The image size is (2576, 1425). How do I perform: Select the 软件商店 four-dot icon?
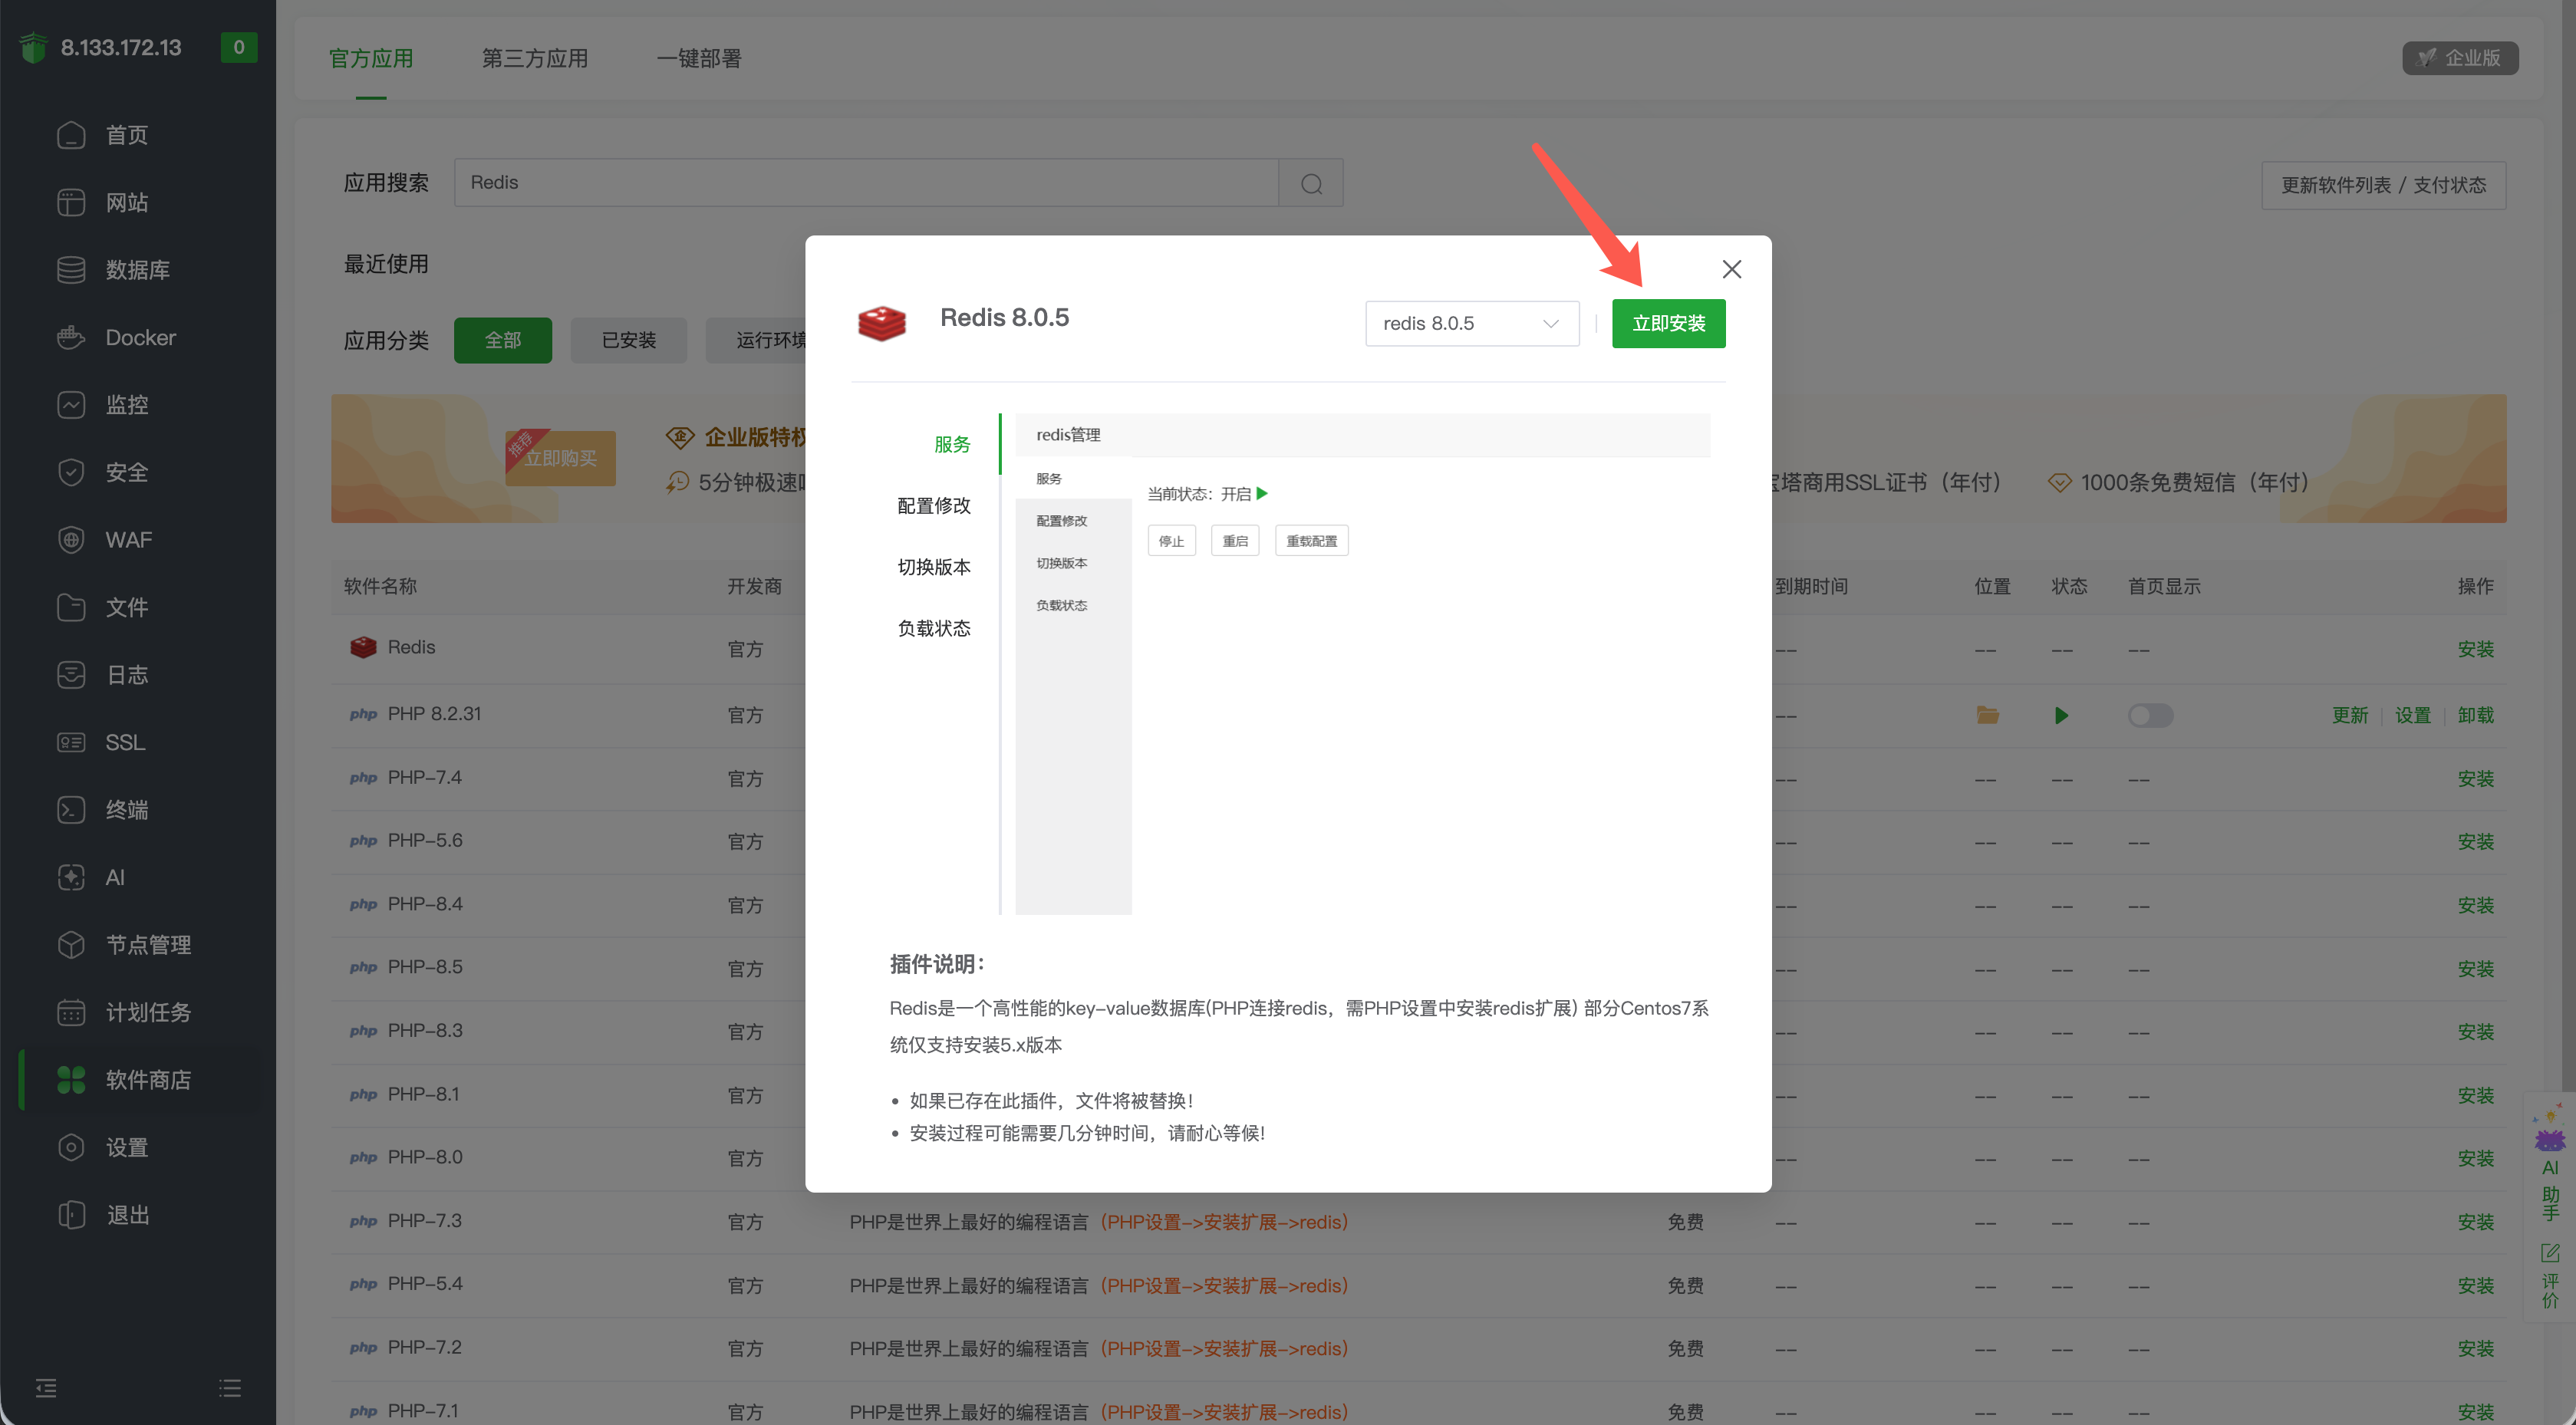click(x=71, y=1080)
